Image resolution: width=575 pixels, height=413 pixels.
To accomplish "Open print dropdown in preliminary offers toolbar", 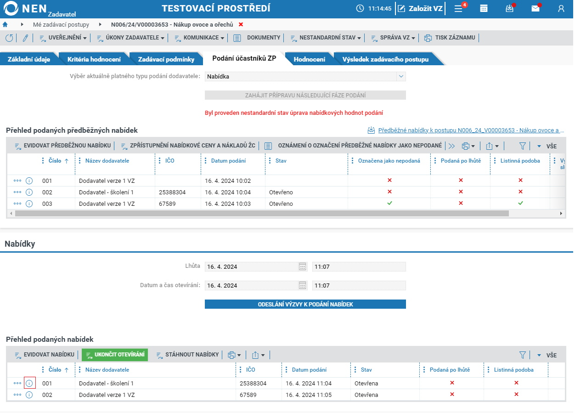I will coord(468,146).
